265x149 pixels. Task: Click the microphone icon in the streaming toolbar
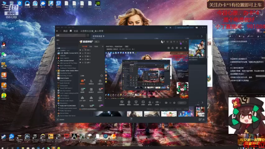click(150, 102)
